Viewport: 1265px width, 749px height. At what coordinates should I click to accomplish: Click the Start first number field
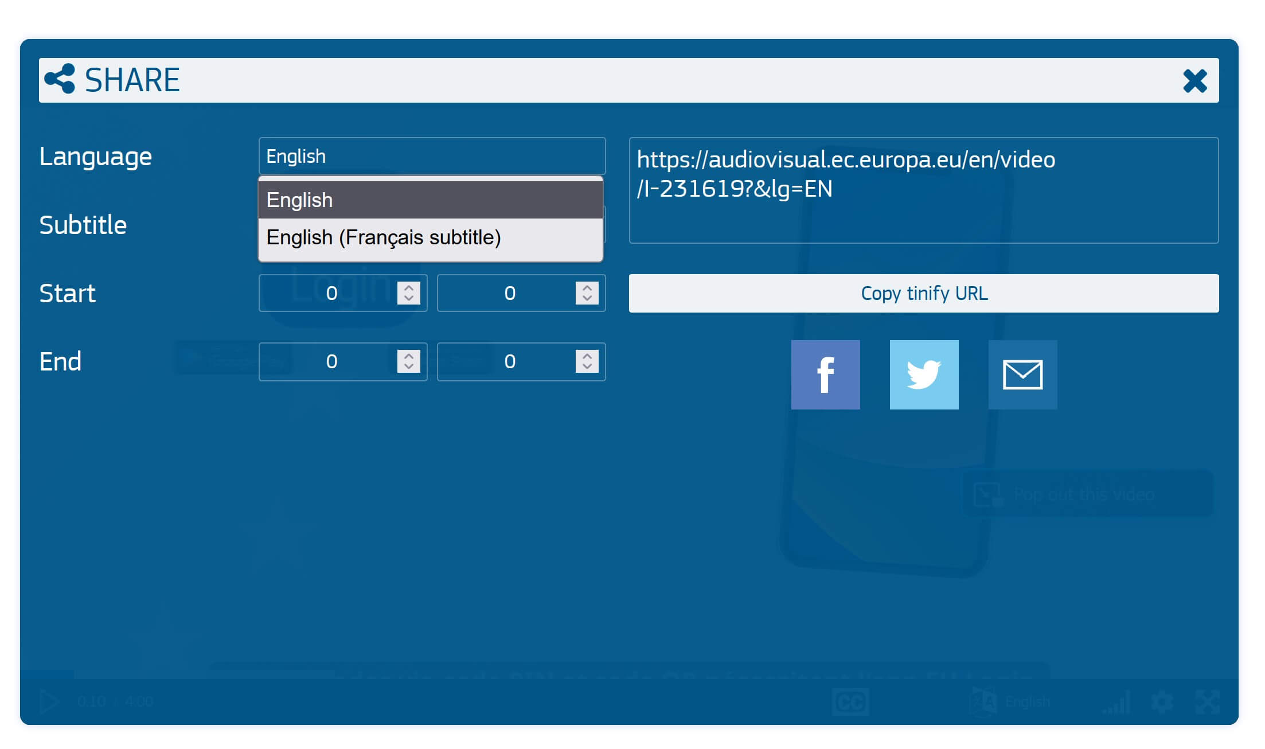331,293
